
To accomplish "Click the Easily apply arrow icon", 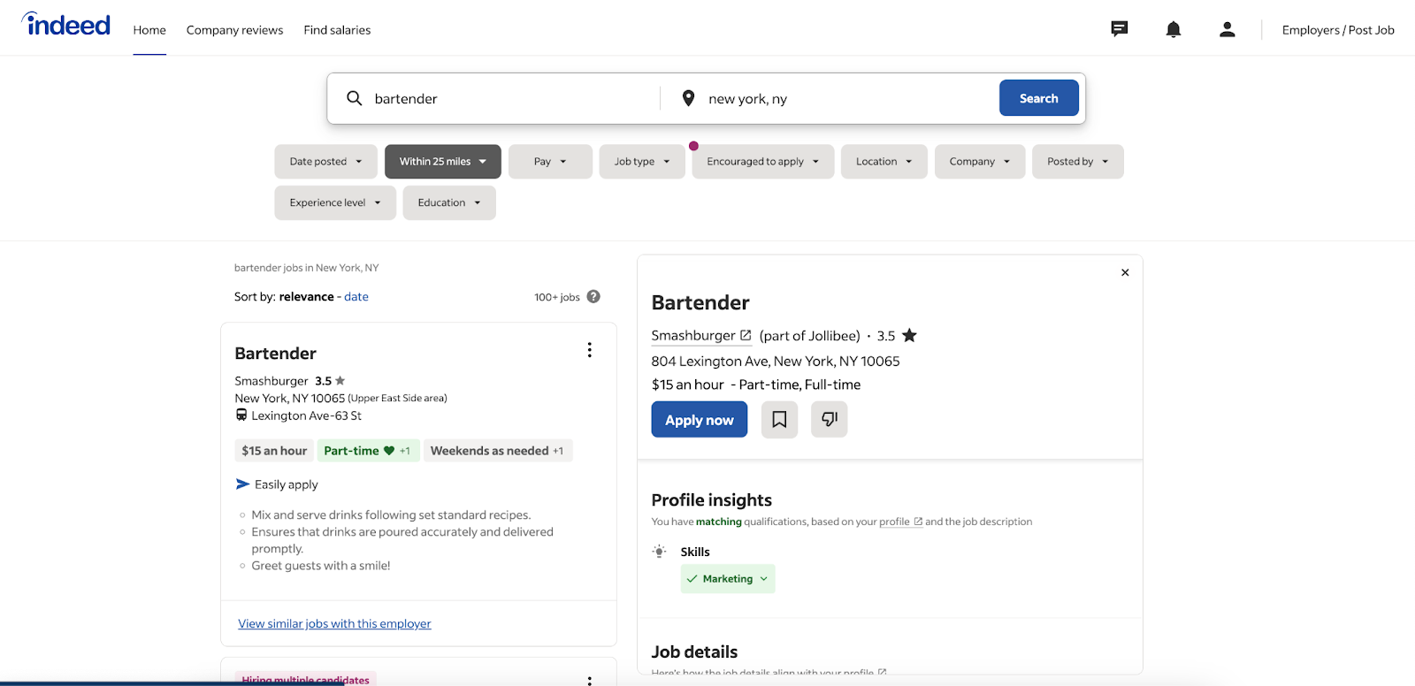I will [243, 484].
